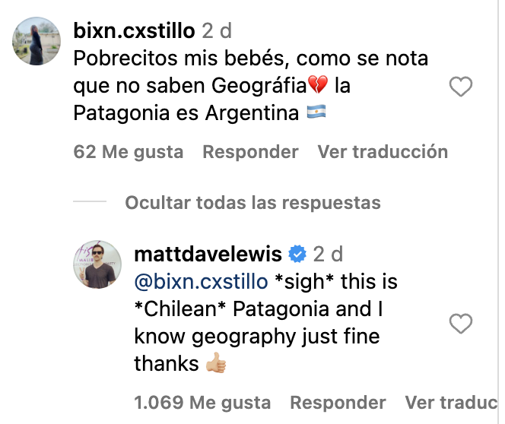Viewport: 505px width, 424px height.
Task: Like mattdavelewis's reply with heart icon
Action: point(461,324)
